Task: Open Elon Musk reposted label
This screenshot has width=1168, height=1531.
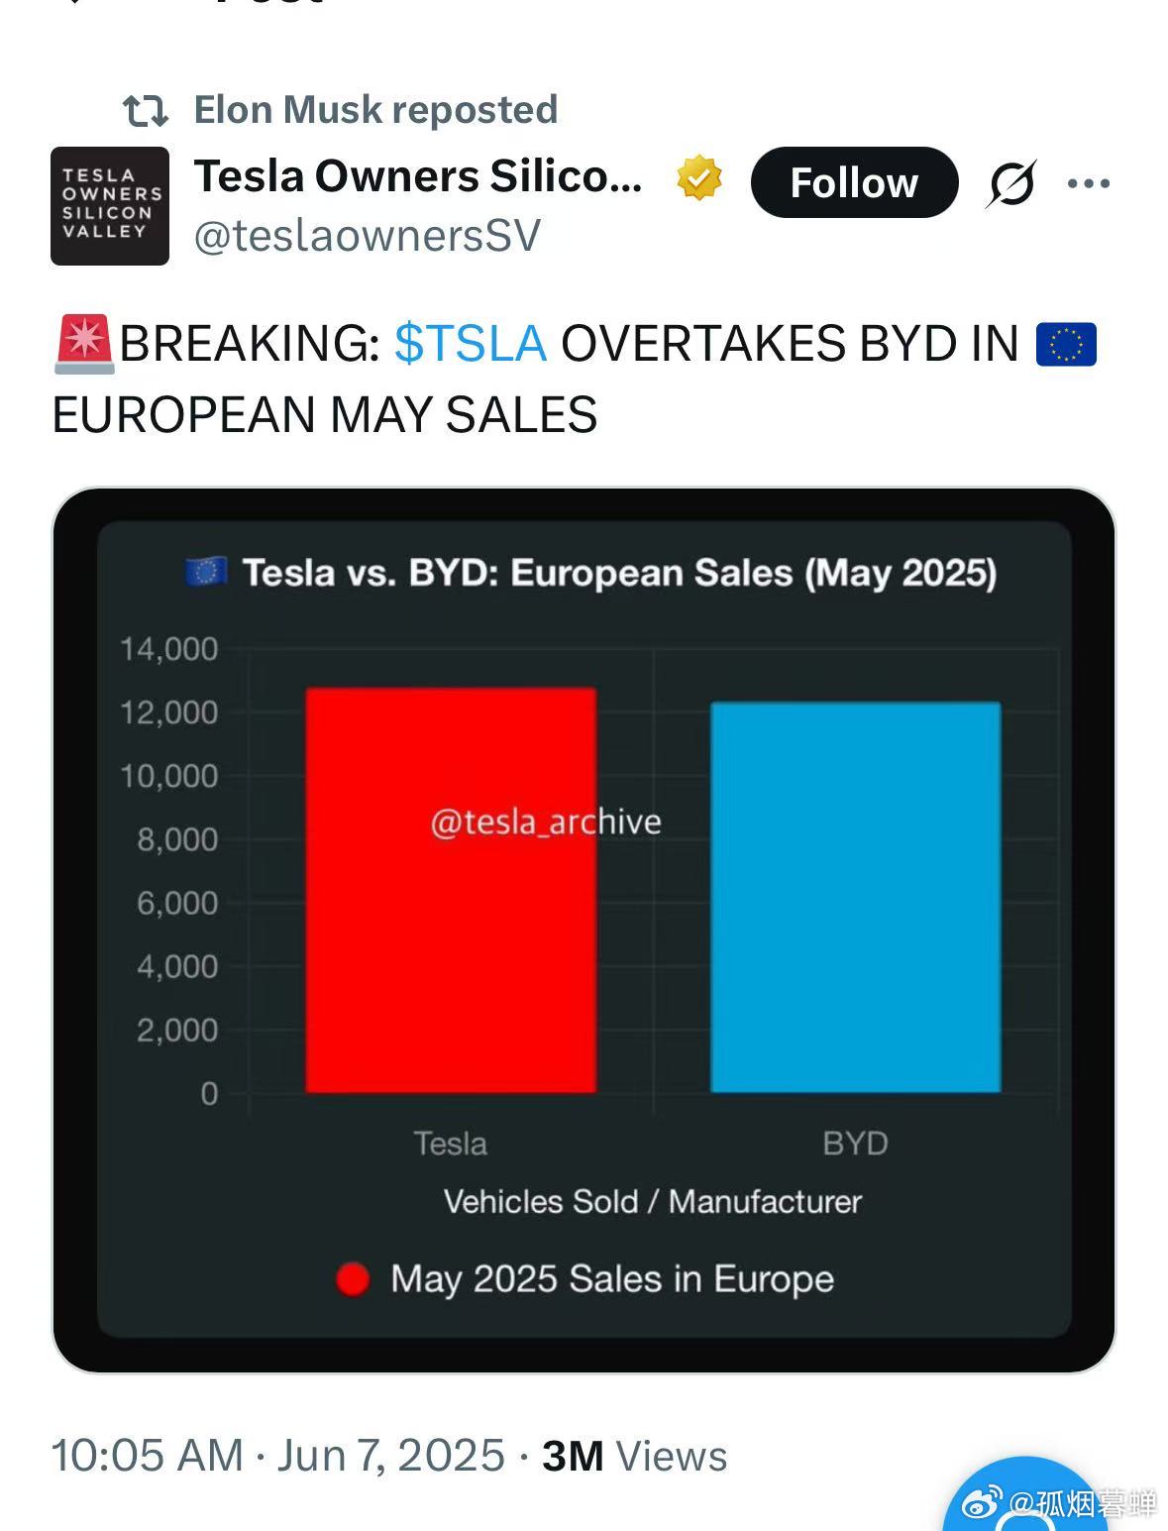Action: pos(375,110)
